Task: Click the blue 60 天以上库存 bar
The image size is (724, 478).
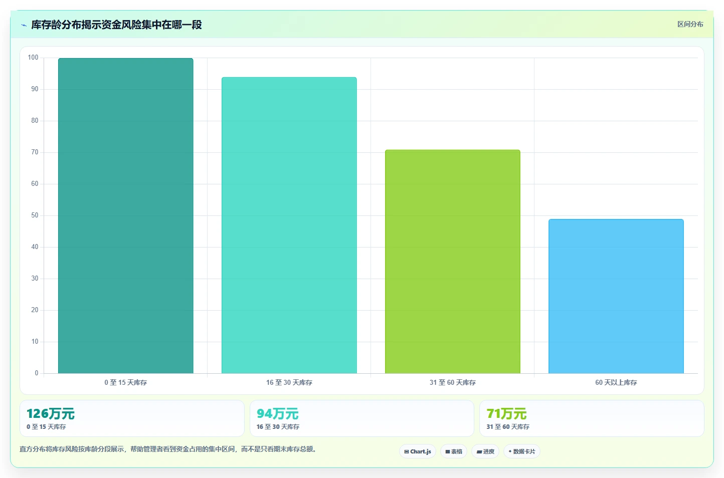Action: (x=616, y=296)
